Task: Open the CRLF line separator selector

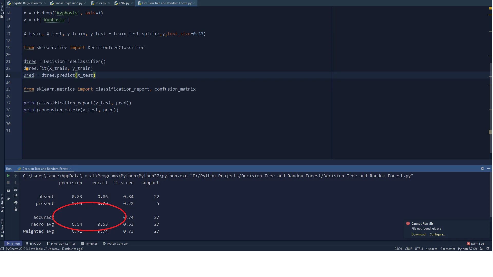Action: click(x=408, y=249)
